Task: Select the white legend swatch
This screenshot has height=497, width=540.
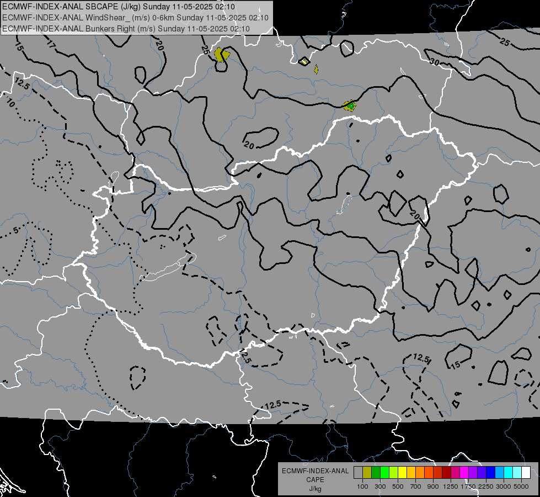Action: (x=526, y=472)
